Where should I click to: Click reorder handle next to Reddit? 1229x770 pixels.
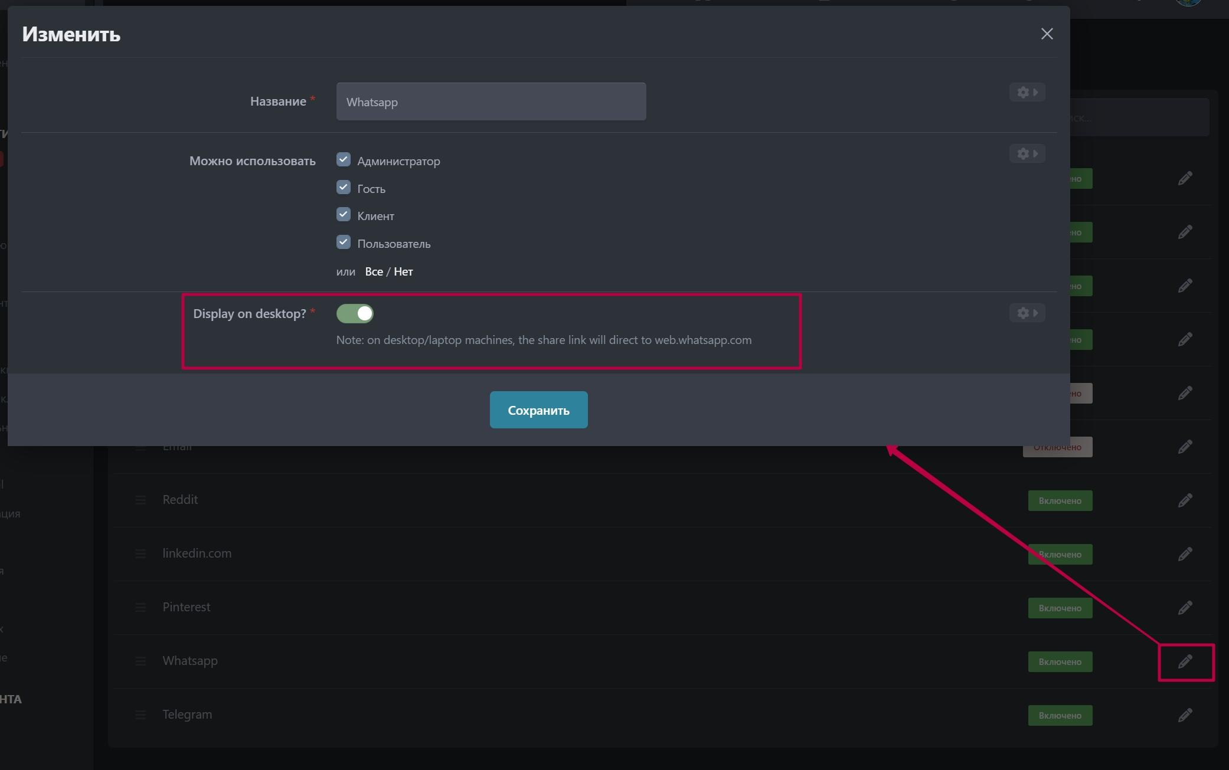pos(140,500)
